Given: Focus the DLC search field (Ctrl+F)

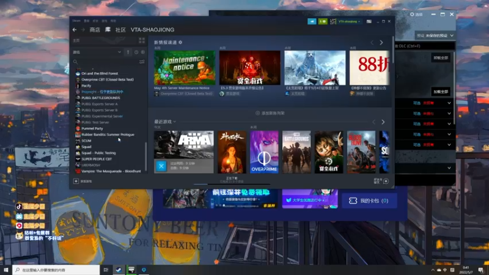Looking at the screenshot, I should tap(424, 46).
